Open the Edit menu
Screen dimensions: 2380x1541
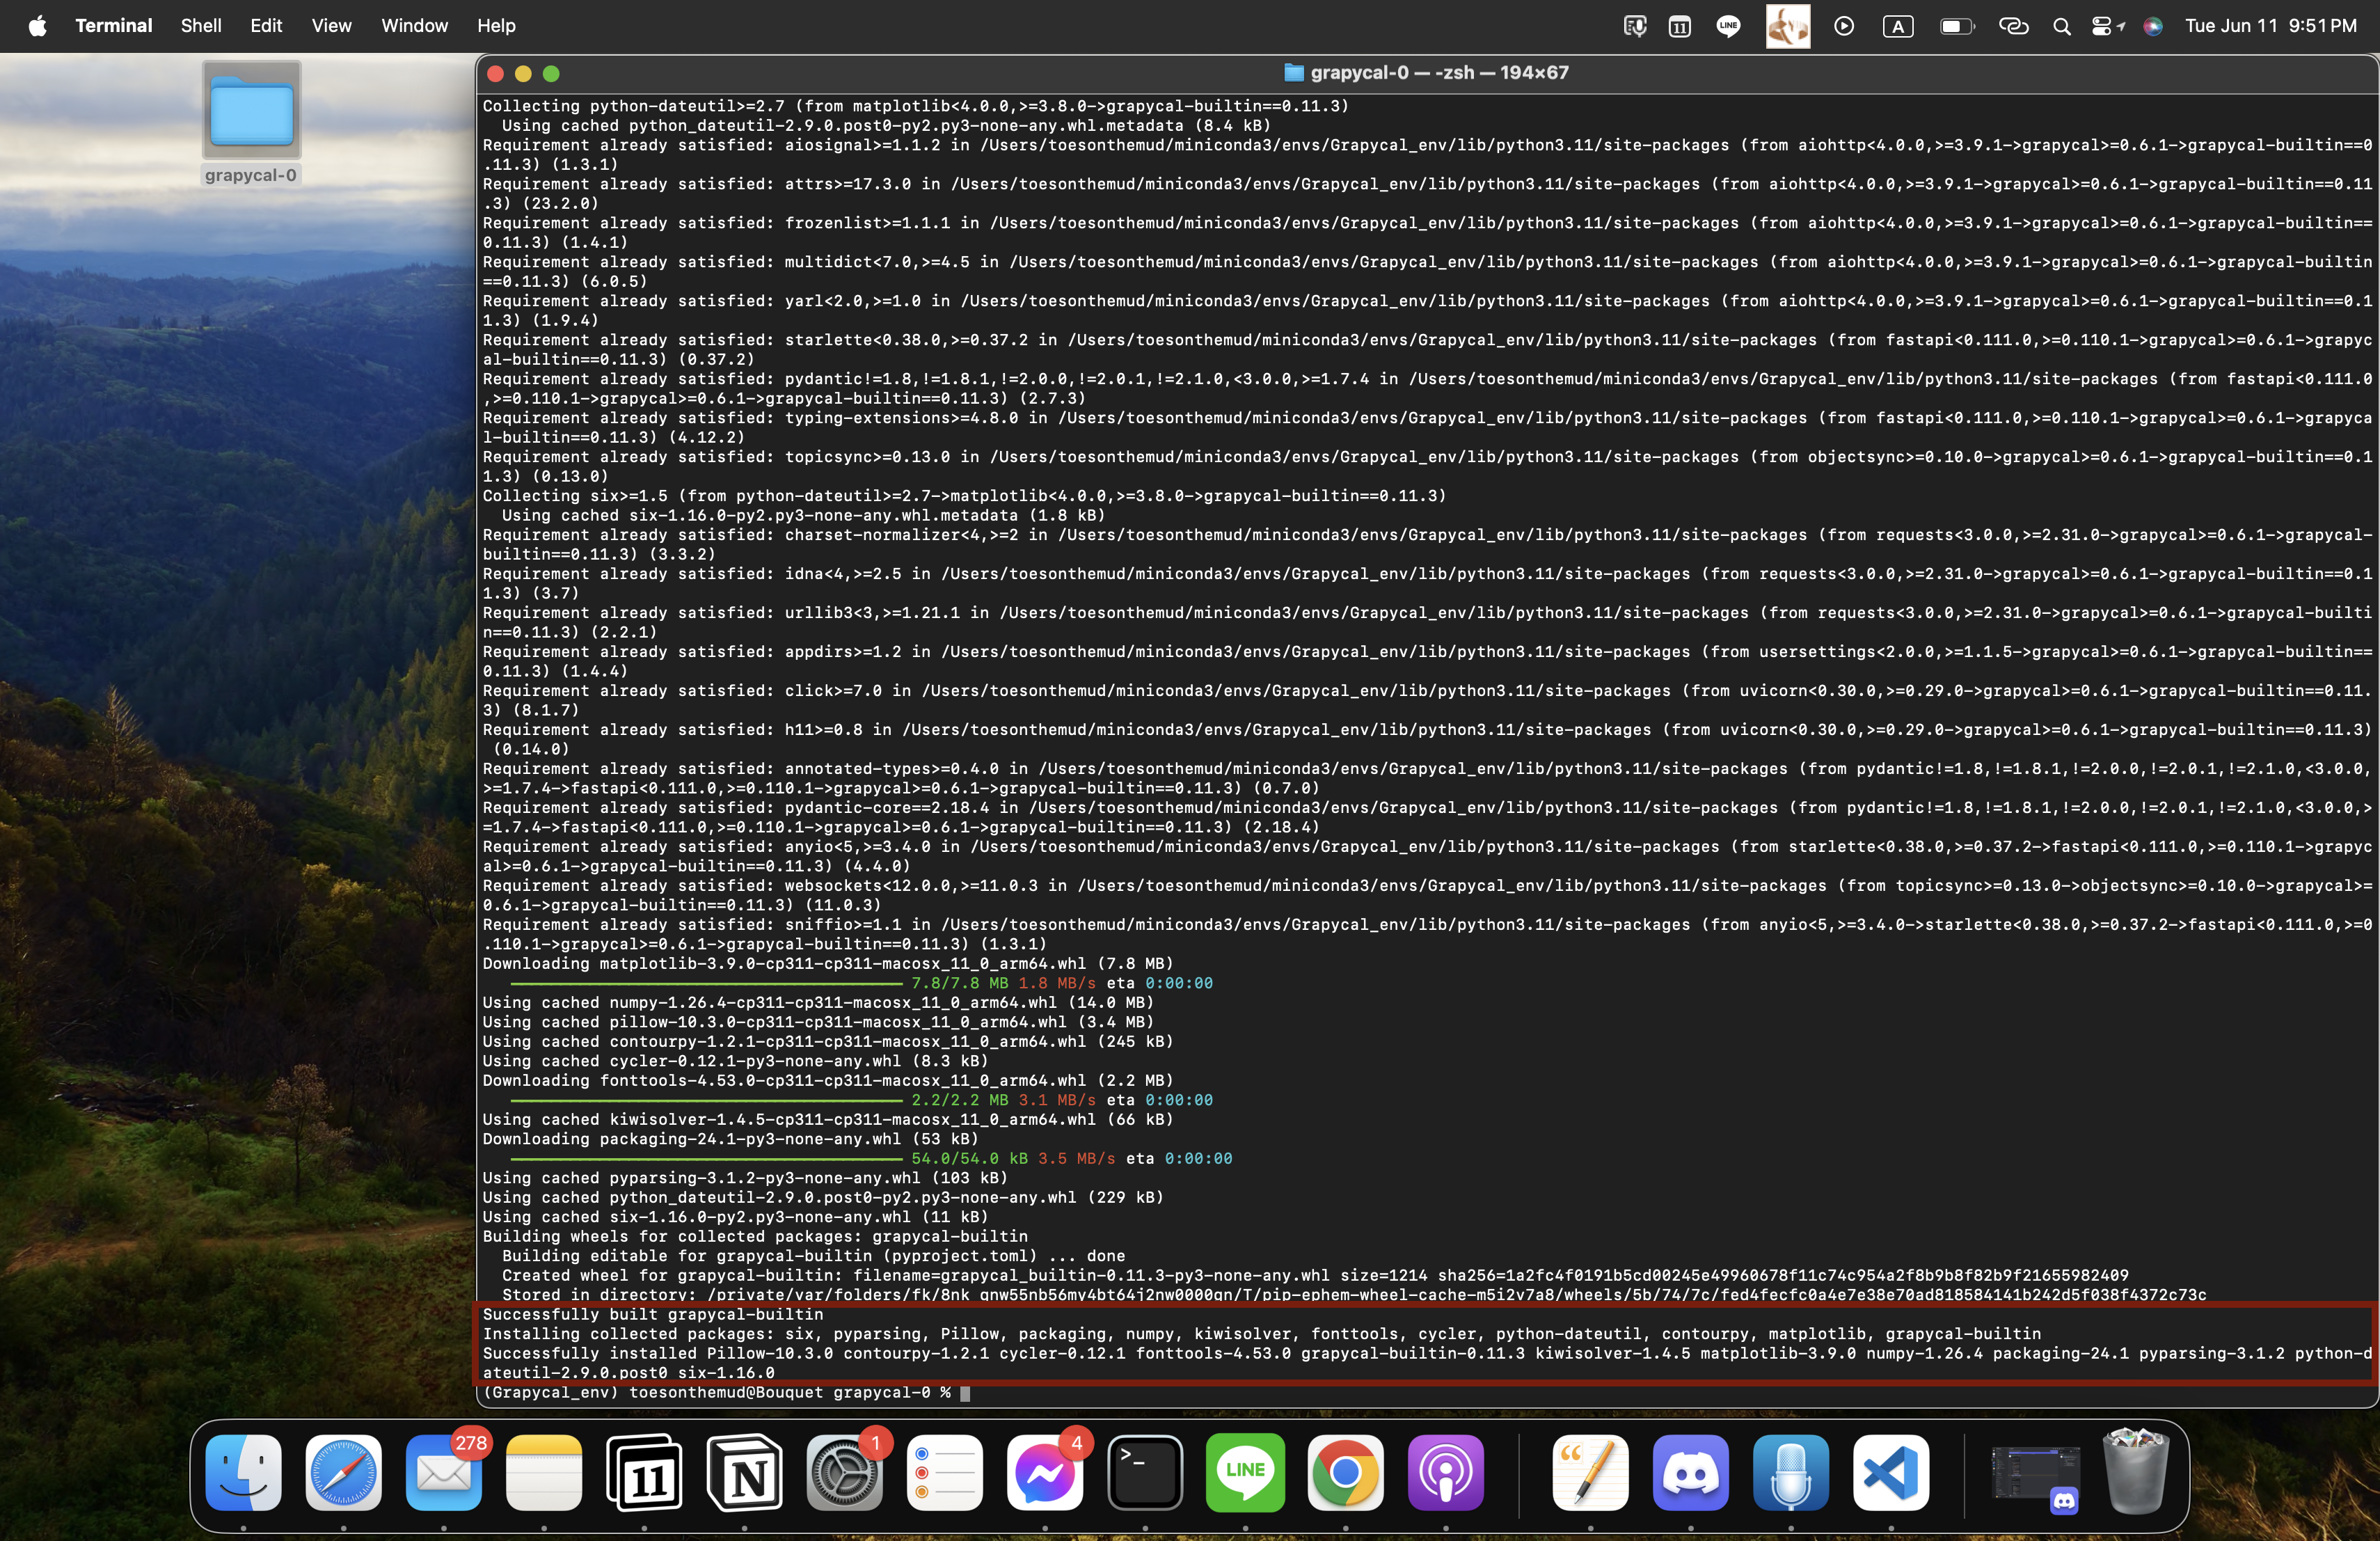266,26
